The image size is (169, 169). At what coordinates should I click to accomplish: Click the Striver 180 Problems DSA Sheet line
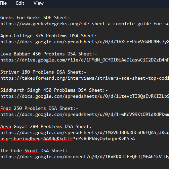click(43, 72)
